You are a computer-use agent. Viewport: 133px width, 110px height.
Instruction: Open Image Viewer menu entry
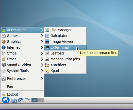(x=65, y=42)
